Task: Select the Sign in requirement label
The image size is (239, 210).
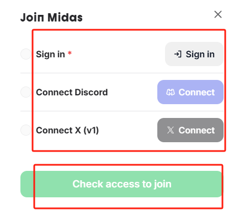Action: pos(50,55)
